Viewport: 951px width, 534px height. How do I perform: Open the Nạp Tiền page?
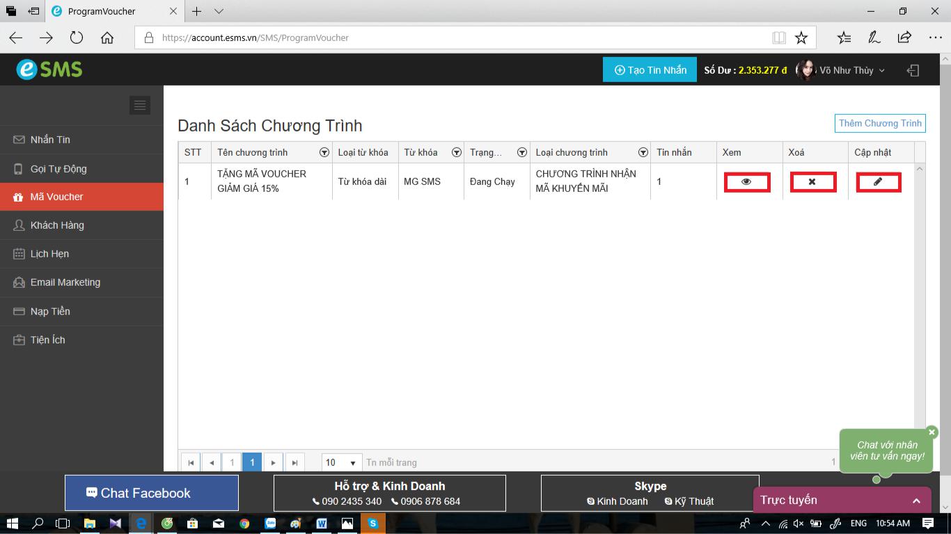pos(81,311)
